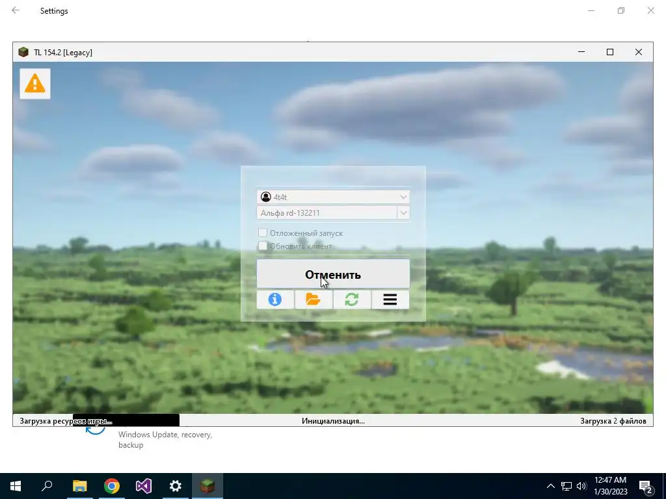Image resolution: width=666 pixels, height=499 pixels.
Task: Open File Explorer from the taskbar
Action: 79,486
